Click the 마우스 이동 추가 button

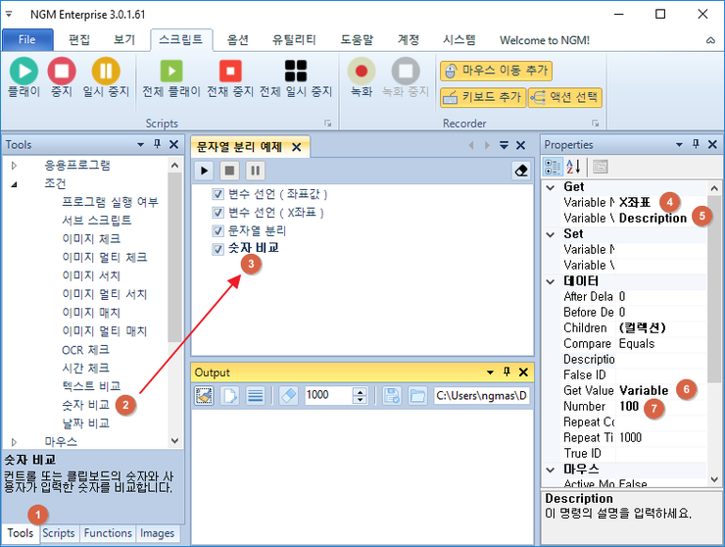point(496,71)
